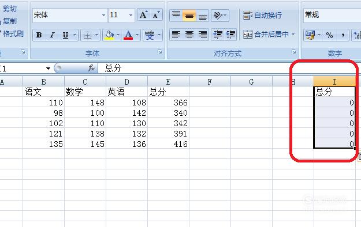Decrease indent
361x227 pixels.
(x=218, y=35)
